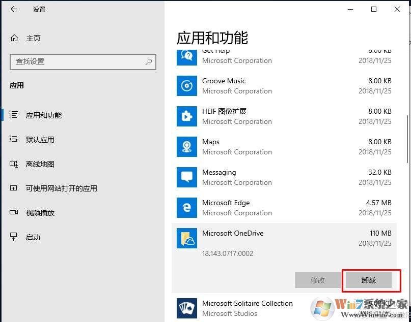Open 可使用网站打开的应用 menu entry
Screen dimensions: 411x322
(61, 188)
